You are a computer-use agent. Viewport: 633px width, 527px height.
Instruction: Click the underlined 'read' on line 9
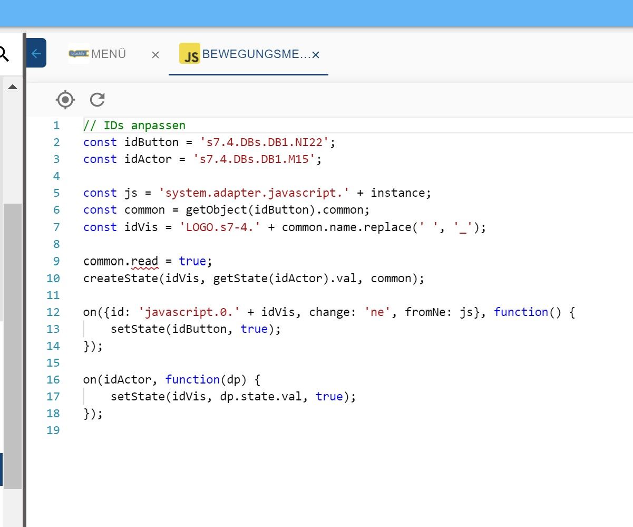(144, 261)
